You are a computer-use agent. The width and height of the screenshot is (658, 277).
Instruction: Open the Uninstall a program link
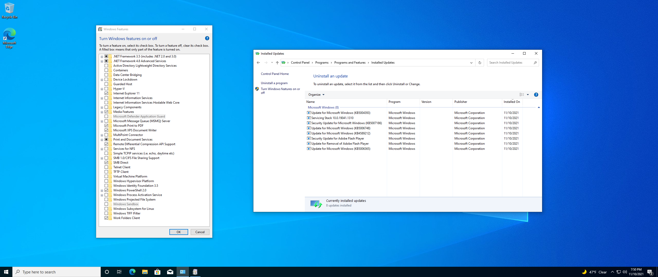[x=274, y=83]
